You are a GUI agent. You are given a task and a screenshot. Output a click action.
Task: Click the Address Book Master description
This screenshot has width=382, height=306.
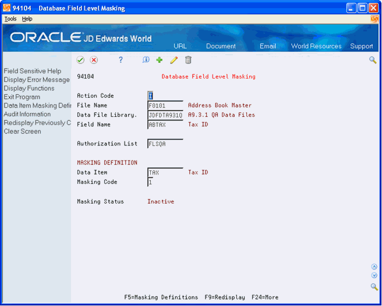(220, 105)
